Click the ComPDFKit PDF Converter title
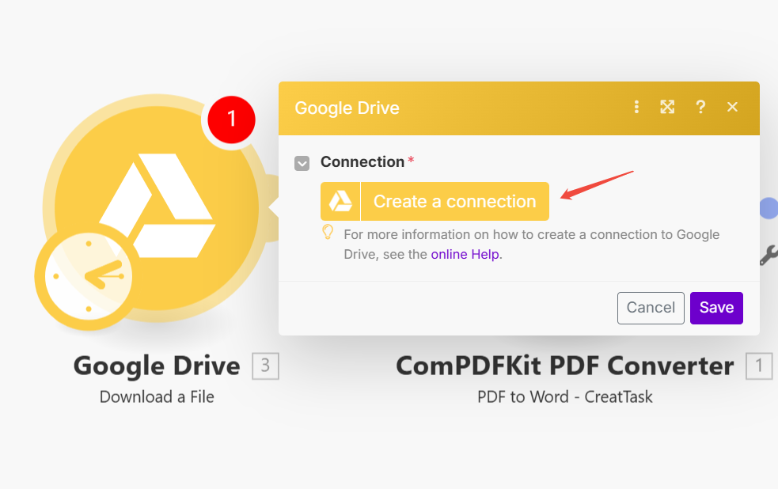The width and height of the screenshot is (778, 489). [x=564, y=366]
